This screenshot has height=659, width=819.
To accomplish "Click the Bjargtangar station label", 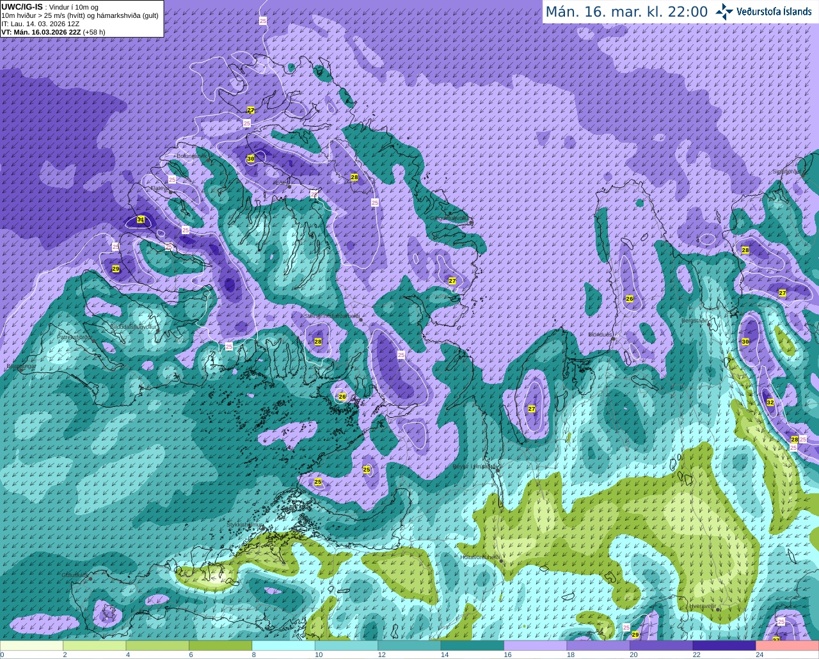I will coord(21,366).
